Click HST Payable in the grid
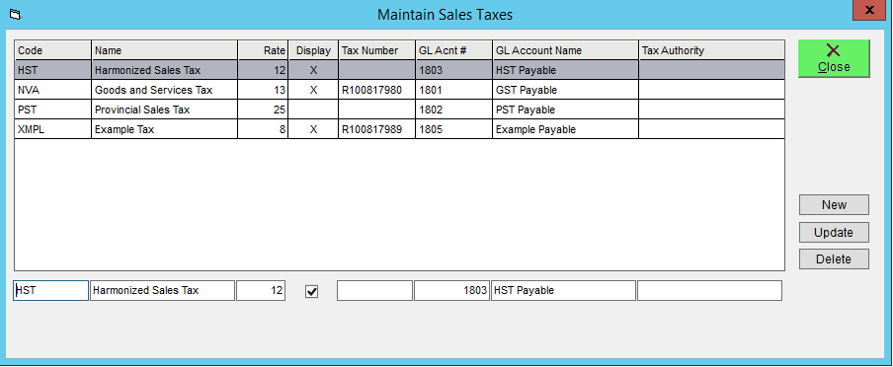The width and height of the screenshot is (893, 367). pos(565,70)
